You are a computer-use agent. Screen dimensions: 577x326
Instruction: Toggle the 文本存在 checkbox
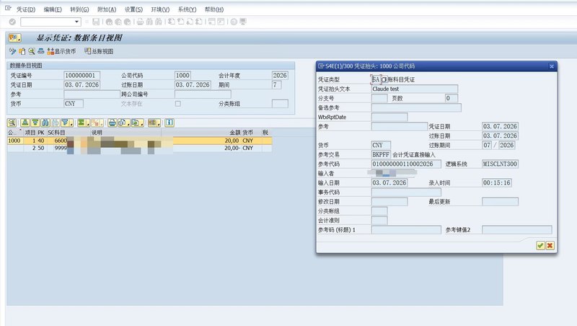[x=177, y=104]
